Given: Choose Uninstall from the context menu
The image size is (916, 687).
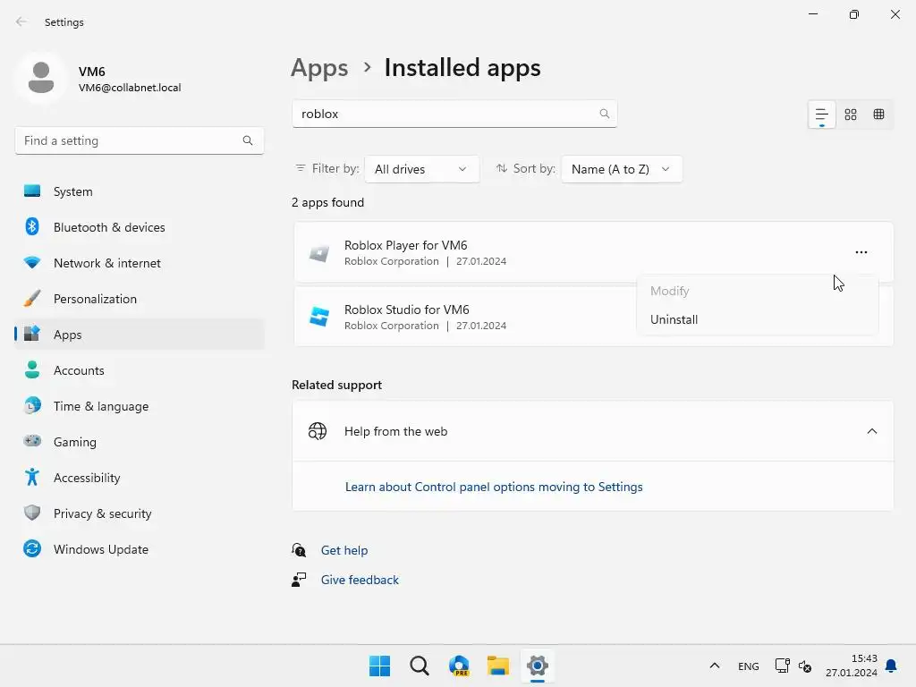Looking at the screenshot, I should (674, 319).
